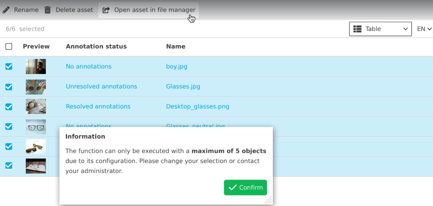The image size is (433, 206).
Task: Click the Unresolved annotations status link
Action: coord(101,87)
